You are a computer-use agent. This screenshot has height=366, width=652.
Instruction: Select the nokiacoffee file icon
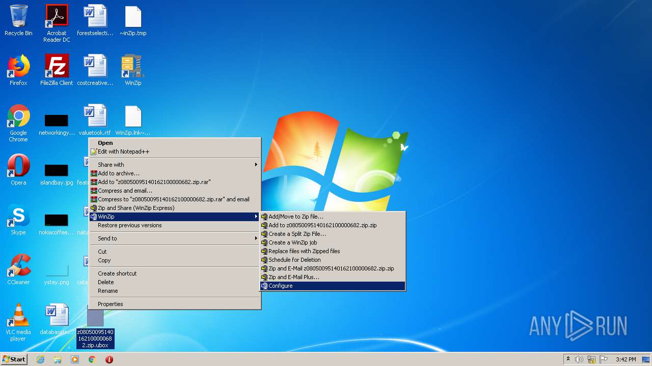57,224
